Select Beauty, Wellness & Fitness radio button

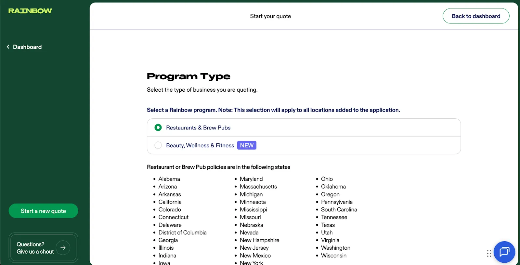[x=158, y=145]
